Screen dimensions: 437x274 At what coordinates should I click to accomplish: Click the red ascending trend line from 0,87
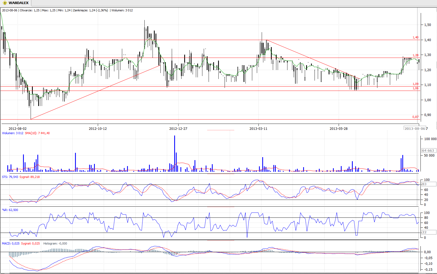coord(95,92)
